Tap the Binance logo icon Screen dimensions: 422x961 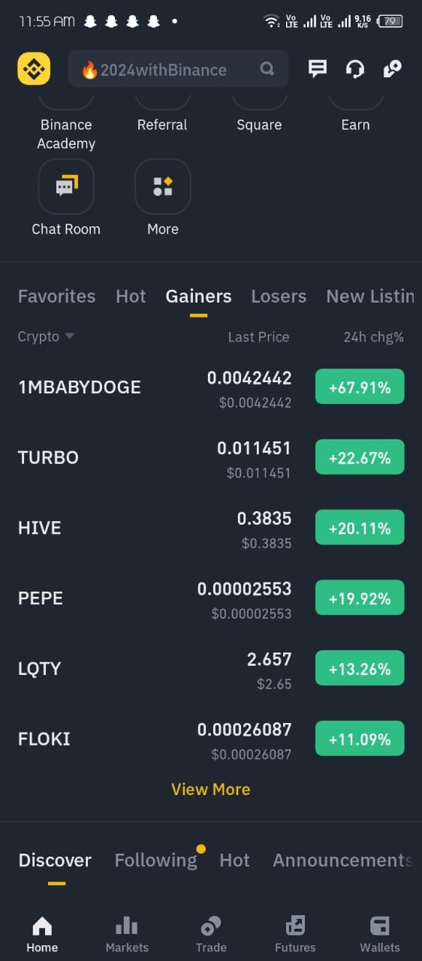(34, 69)
